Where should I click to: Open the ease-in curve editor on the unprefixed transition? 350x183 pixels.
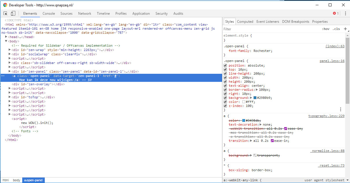[x=272, y=141]
